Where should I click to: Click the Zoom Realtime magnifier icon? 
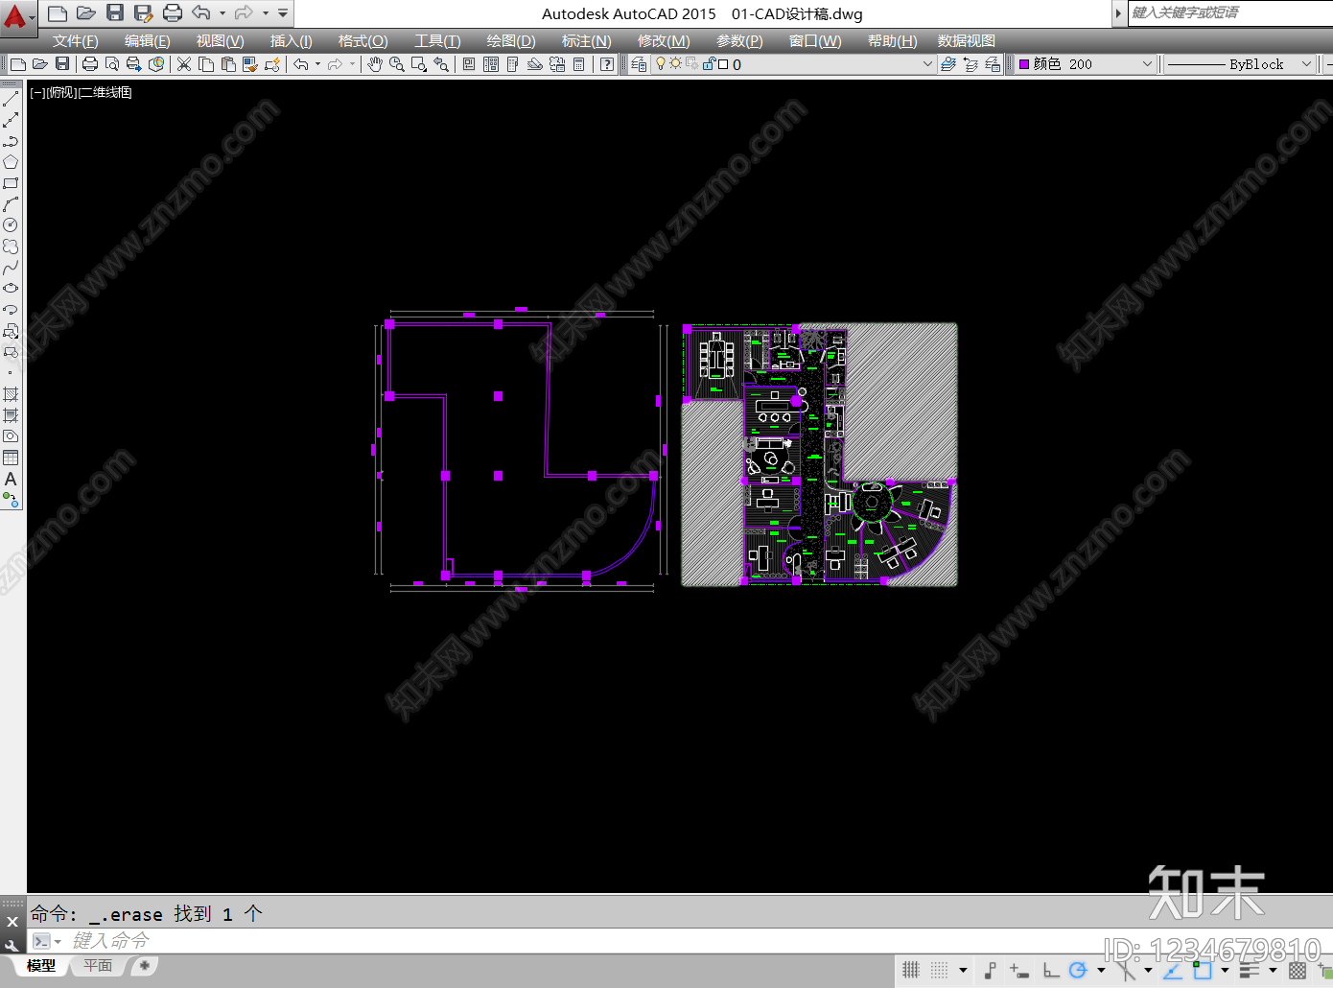coord(397,64)
